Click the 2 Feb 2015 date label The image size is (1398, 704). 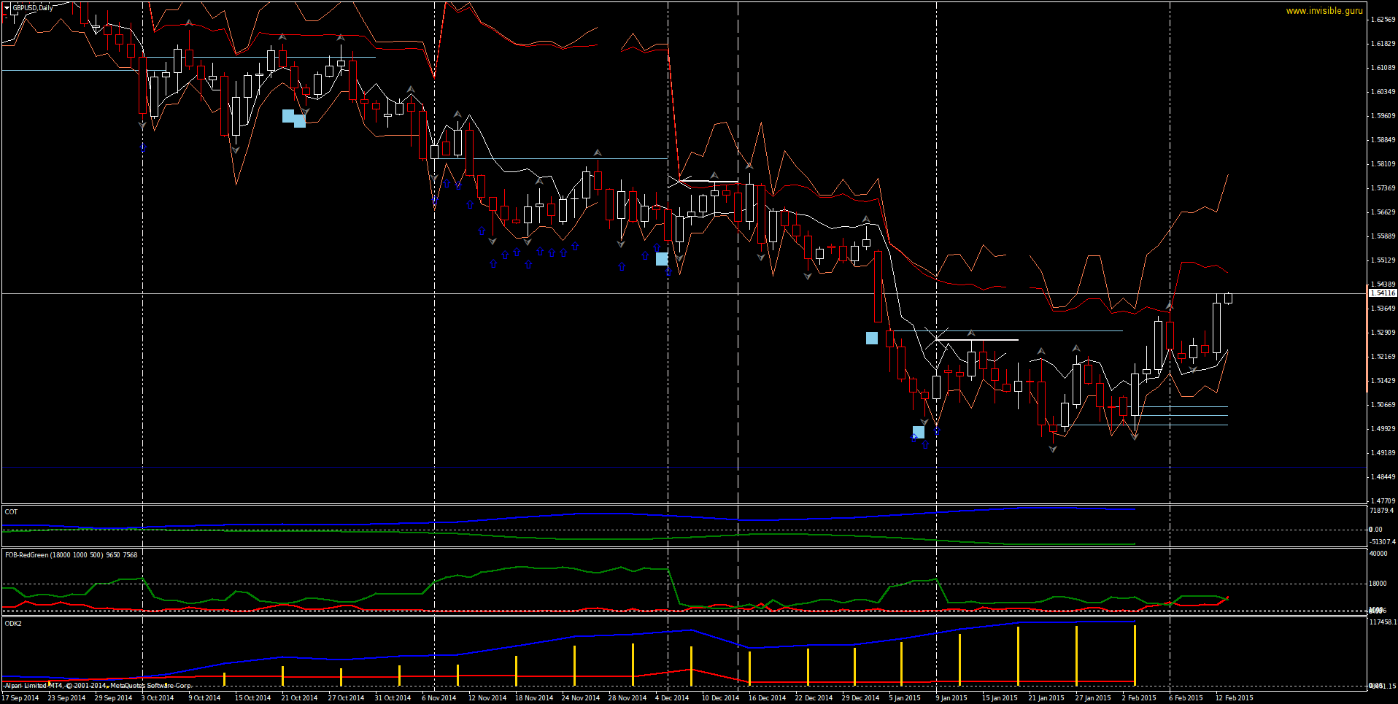(1139, 698)
